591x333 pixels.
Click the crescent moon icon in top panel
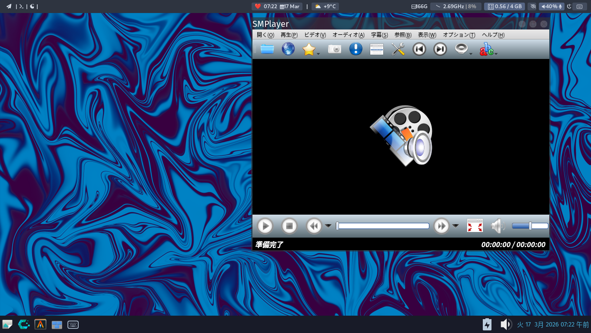(x=32, y=7)
